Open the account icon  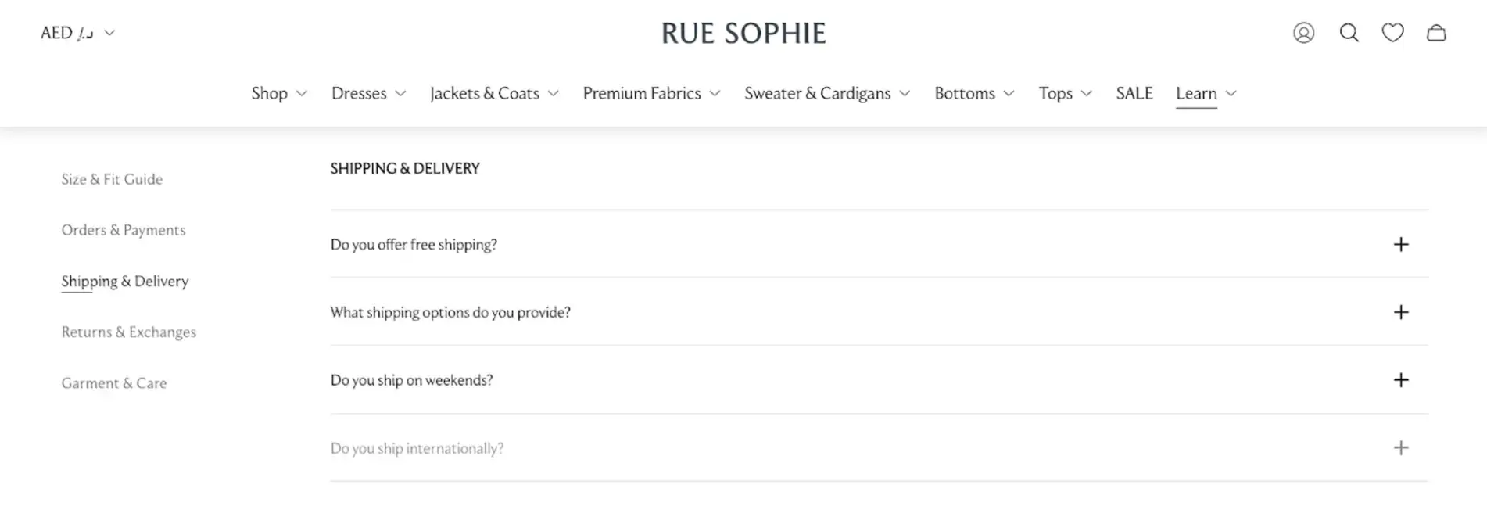(x=1302, y=33)
